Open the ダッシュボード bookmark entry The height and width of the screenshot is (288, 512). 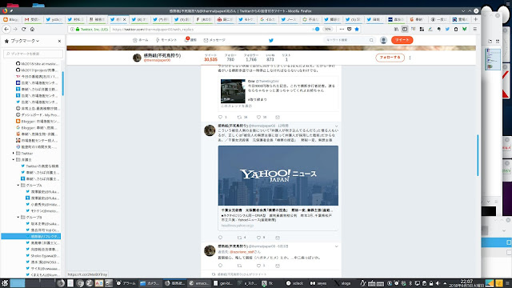pyautogui.click(x=37, y=115)
